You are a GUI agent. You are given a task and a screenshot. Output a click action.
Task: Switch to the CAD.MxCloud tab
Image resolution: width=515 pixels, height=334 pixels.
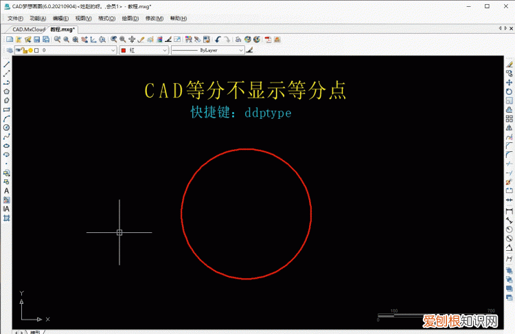29,30
